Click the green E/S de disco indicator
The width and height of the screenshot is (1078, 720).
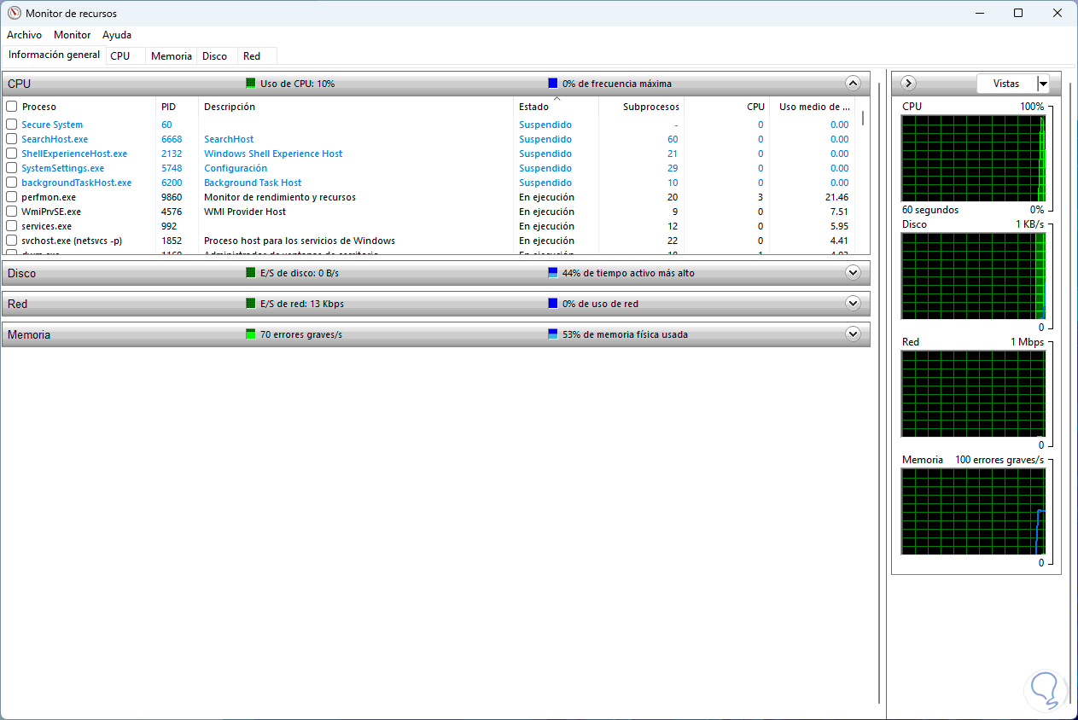(251, 273)
